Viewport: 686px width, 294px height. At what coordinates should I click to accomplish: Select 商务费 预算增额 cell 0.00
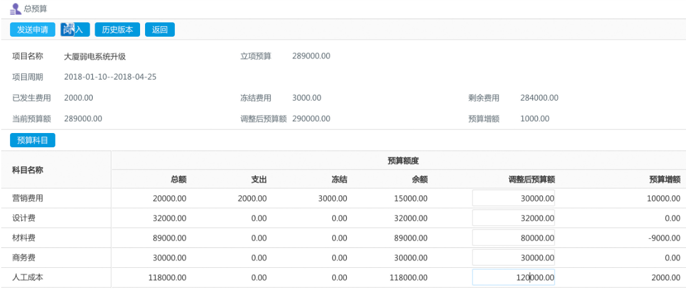pyautogui.click(x=673, y=258)
